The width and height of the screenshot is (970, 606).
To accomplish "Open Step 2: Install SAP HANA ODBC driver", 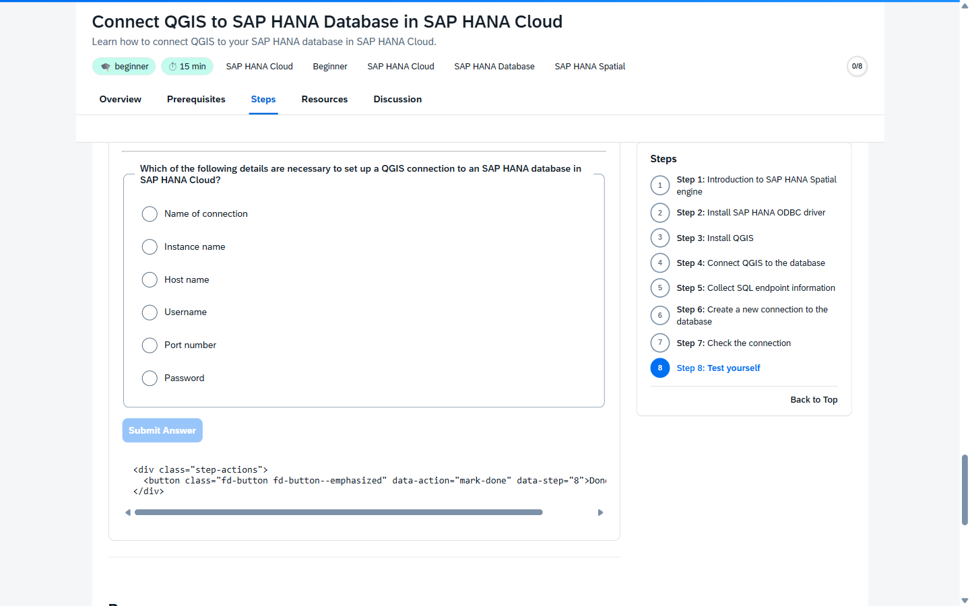I will [751, 213].
